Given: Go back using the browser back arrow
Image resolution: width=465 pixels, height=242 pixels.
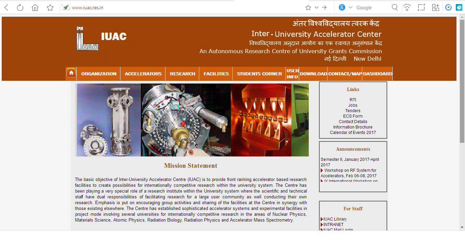Looking at the screenshot, I should pyautogui.click(x=6, y=7).
